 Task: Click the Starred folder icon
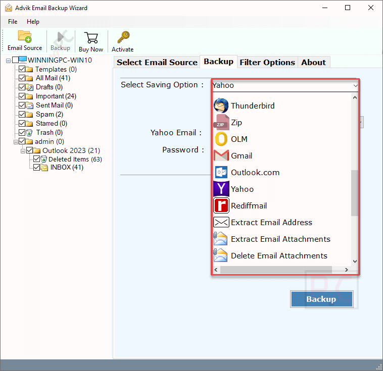coord(29,124)
